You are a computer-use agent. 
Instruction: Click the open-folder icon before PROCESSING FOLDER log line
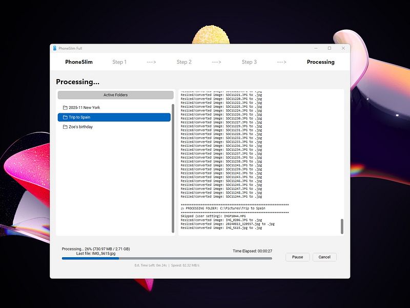182,208
